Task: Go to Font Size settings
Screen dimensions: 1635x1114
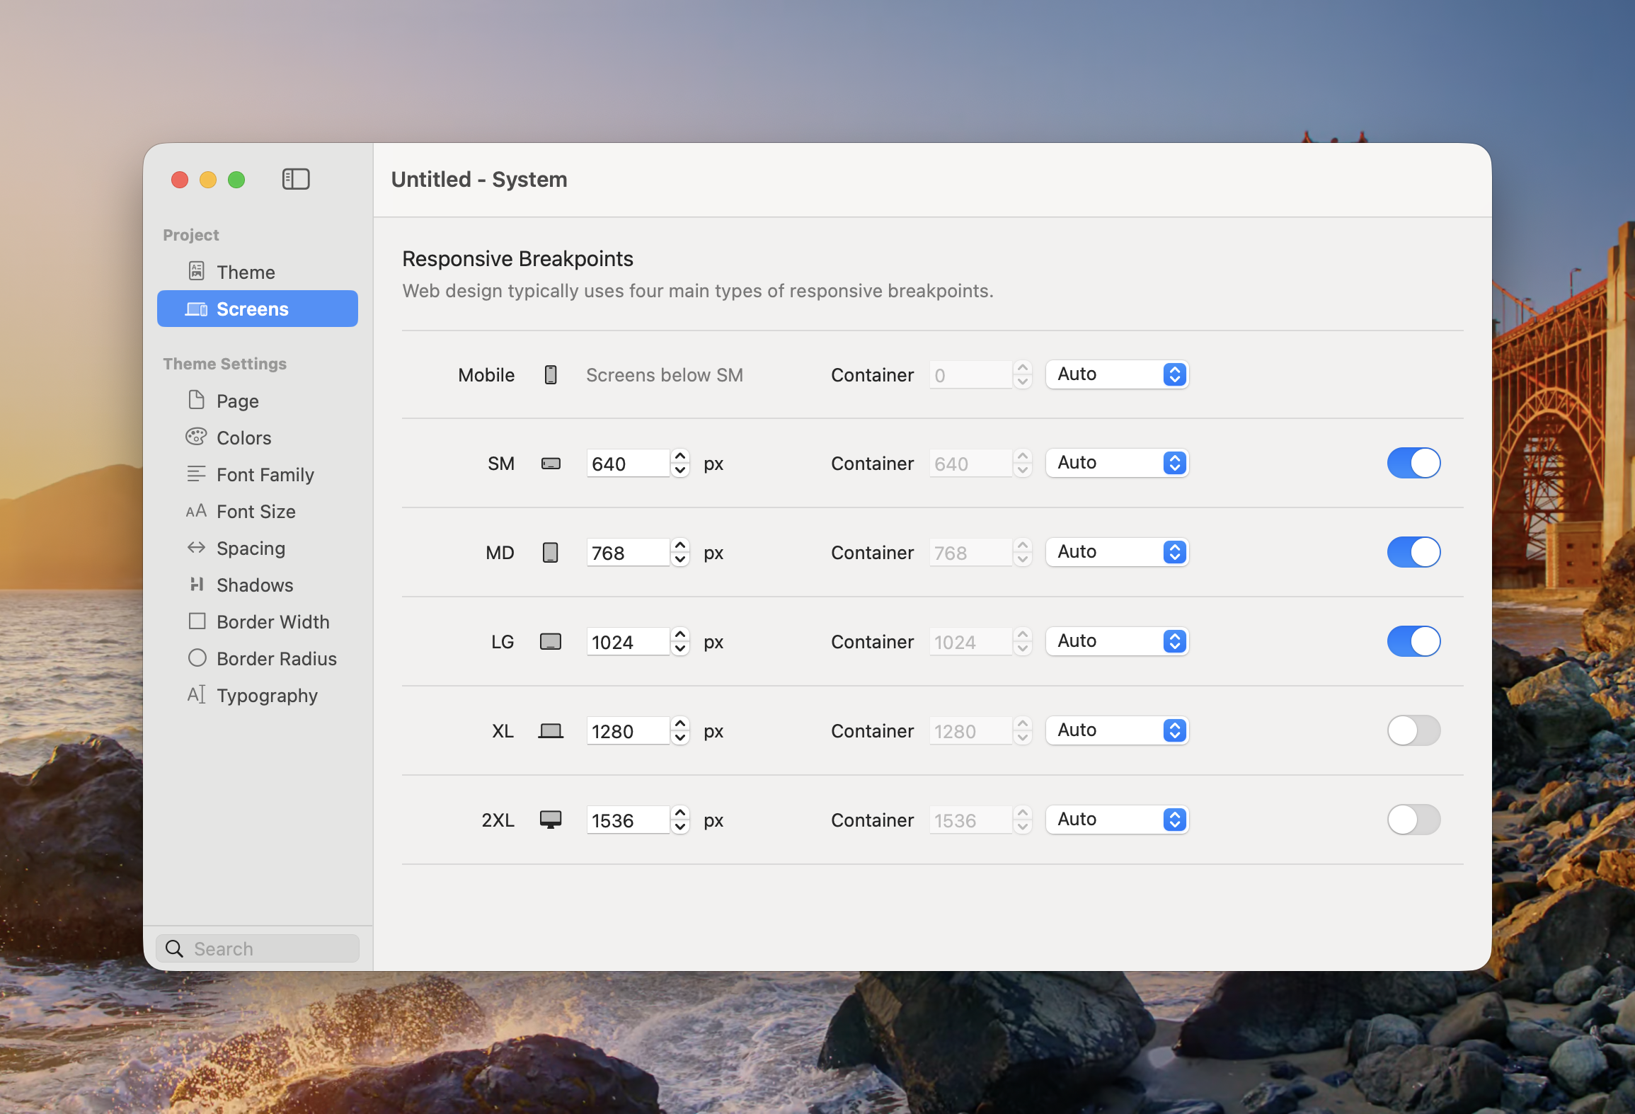Action: point(258,512)
